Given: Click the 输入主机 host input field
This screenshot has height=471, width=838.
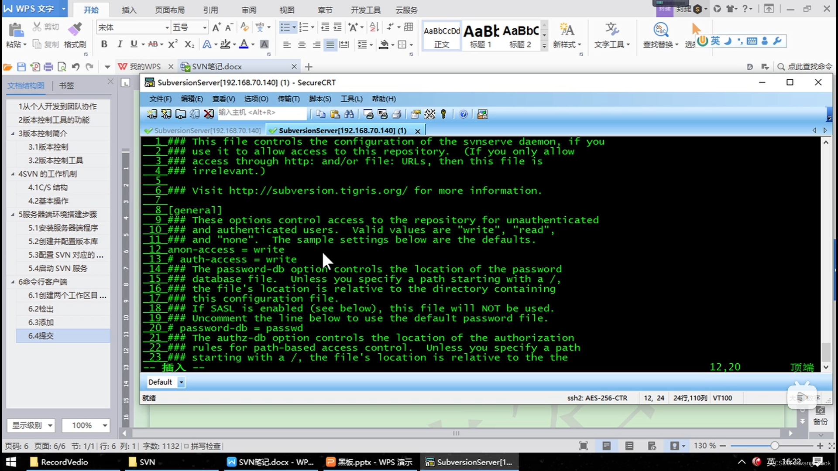Looking at the screenshot, I should click(x=262, y=113).
